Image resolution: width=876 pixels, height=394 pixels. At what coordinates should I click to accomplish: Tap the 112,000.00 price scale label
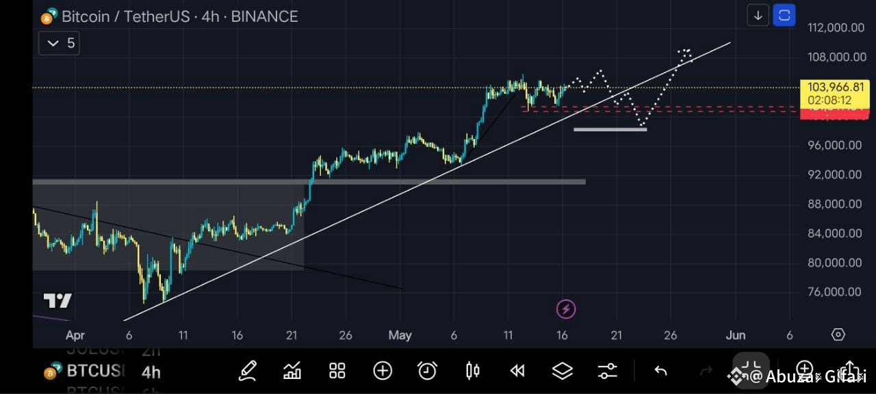834,27
